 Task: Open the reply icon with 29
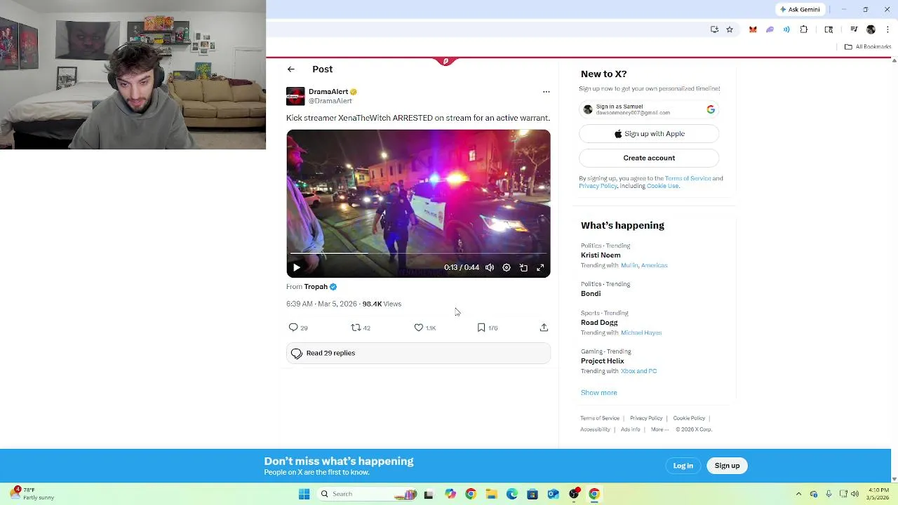click(x=298, y=328)
